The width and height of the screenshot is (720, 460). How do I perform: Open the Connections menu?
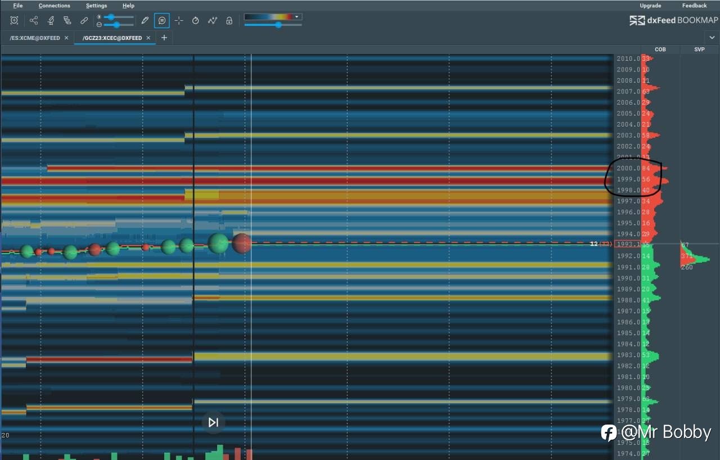(x=55, y=6)
